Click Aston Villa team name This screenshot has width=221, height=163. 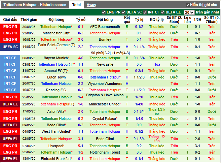coord(56,111)
